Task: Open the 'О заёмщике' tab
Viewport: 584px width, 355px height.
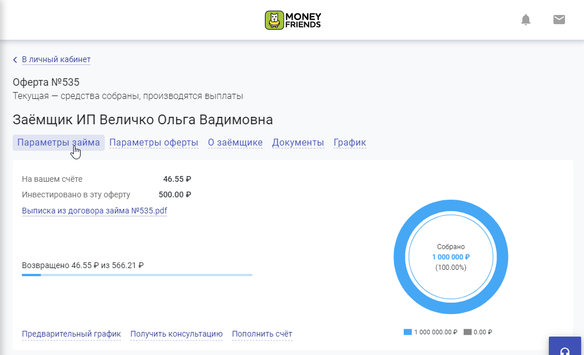Action: 235,143
